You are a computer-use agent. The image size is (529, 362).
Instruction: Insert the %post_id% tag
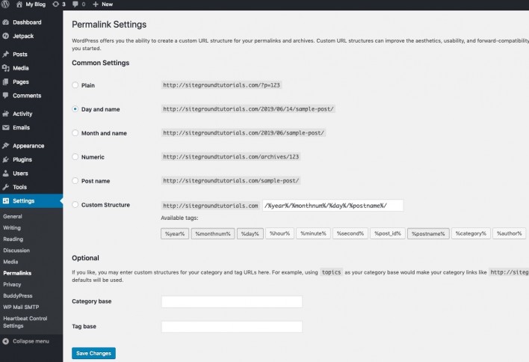[x=388, y=233]
